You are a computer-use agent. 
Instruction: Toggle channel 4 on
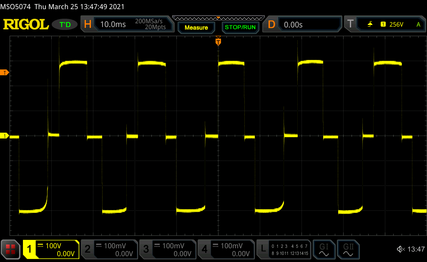click(x=204, y=249)
